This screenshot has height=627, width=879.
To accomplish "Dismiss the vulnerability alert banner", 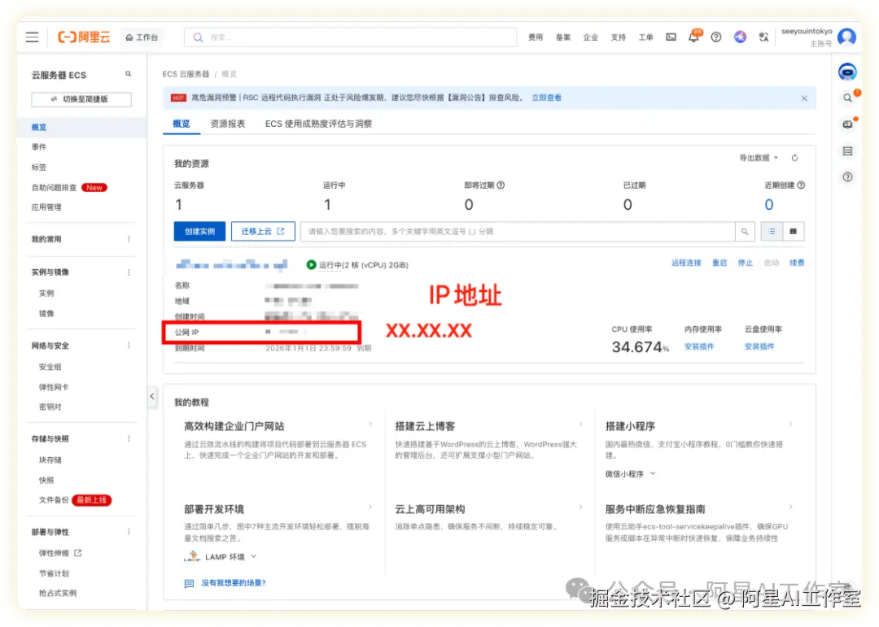I will tap(804, 98).
